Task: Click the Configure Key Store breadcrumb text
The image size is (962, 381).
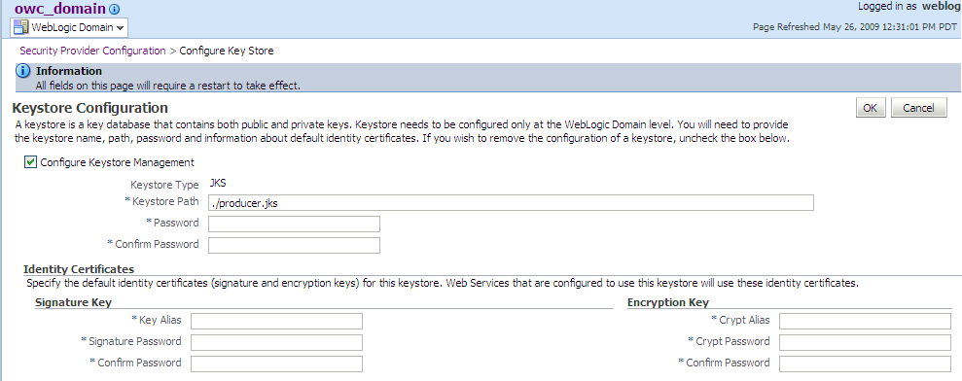Action: pos(227,51)
